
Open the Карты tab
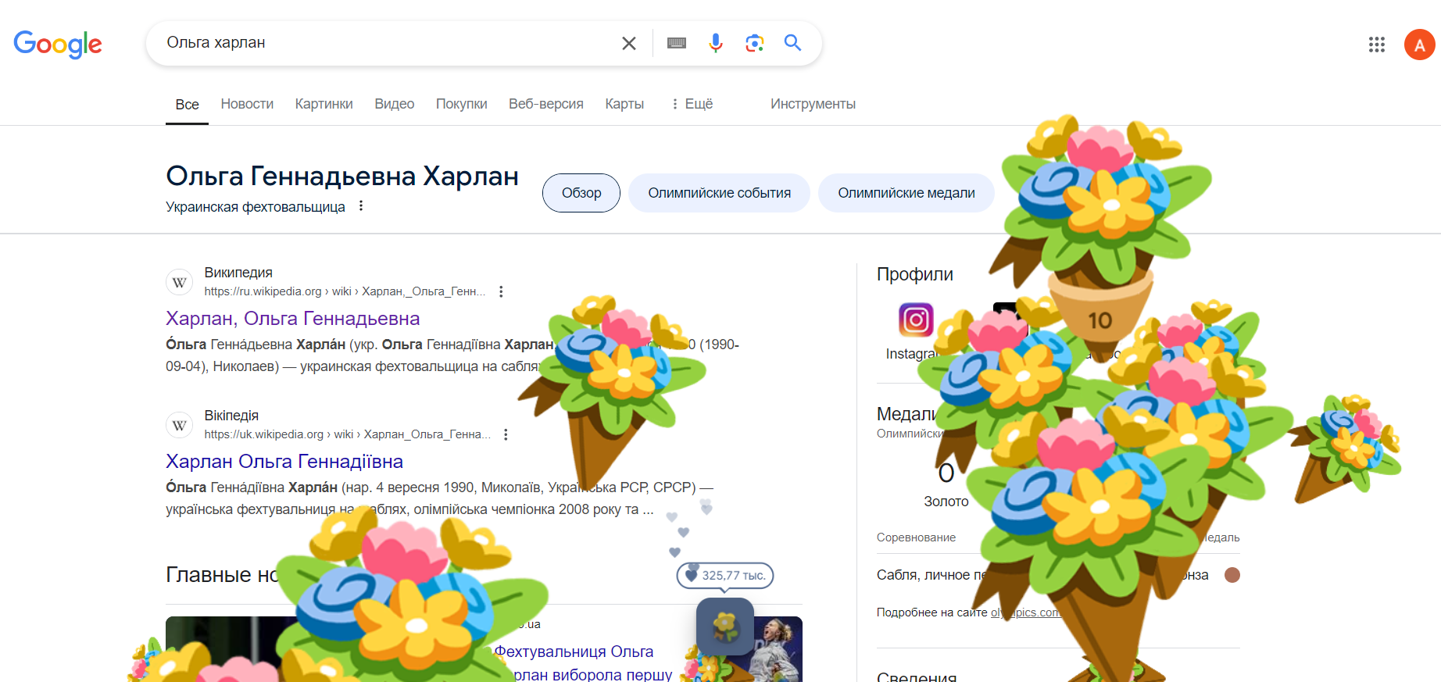click(624, 104)
